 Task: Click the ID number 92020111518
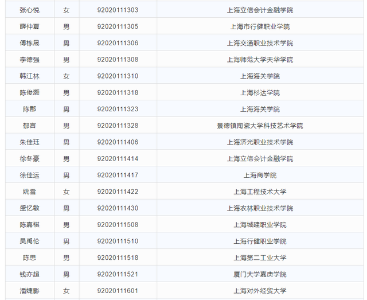pos(118,258)
